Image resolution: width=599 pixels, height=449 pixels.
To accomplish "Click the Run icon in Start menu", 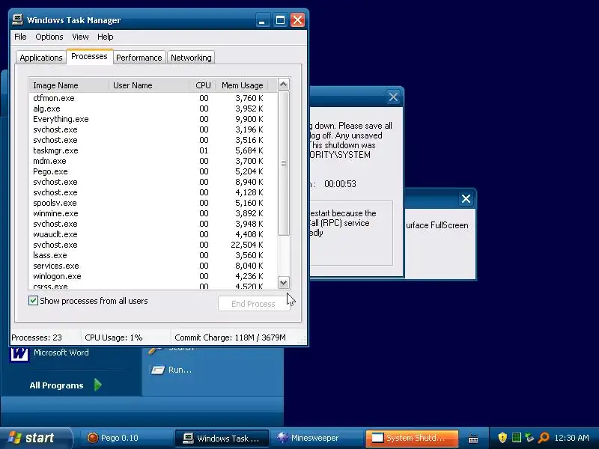I will point(157,370).
